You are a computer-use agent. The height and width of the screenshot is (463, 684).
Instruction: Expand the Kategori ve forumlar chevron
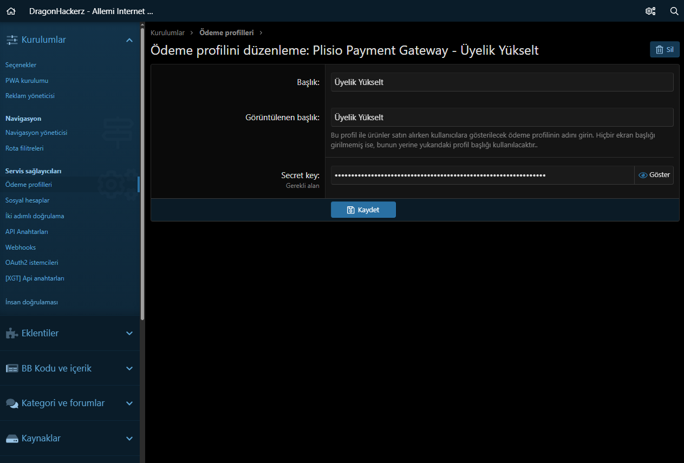pos(129,403)
